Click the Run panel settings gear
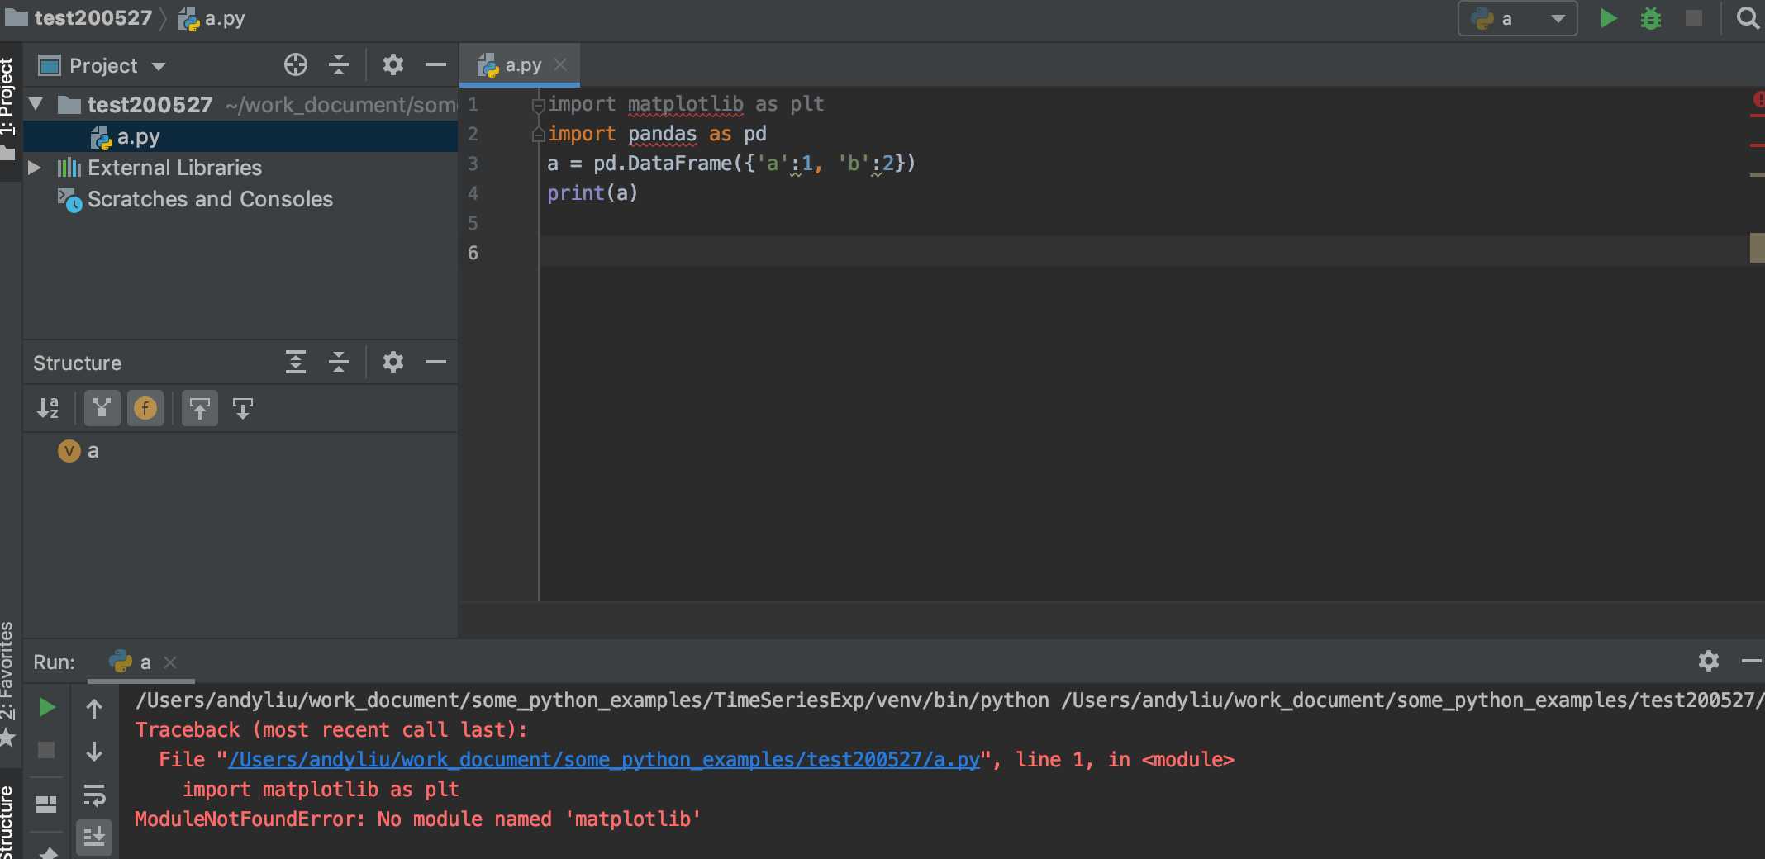 (x=1708, y=661)
